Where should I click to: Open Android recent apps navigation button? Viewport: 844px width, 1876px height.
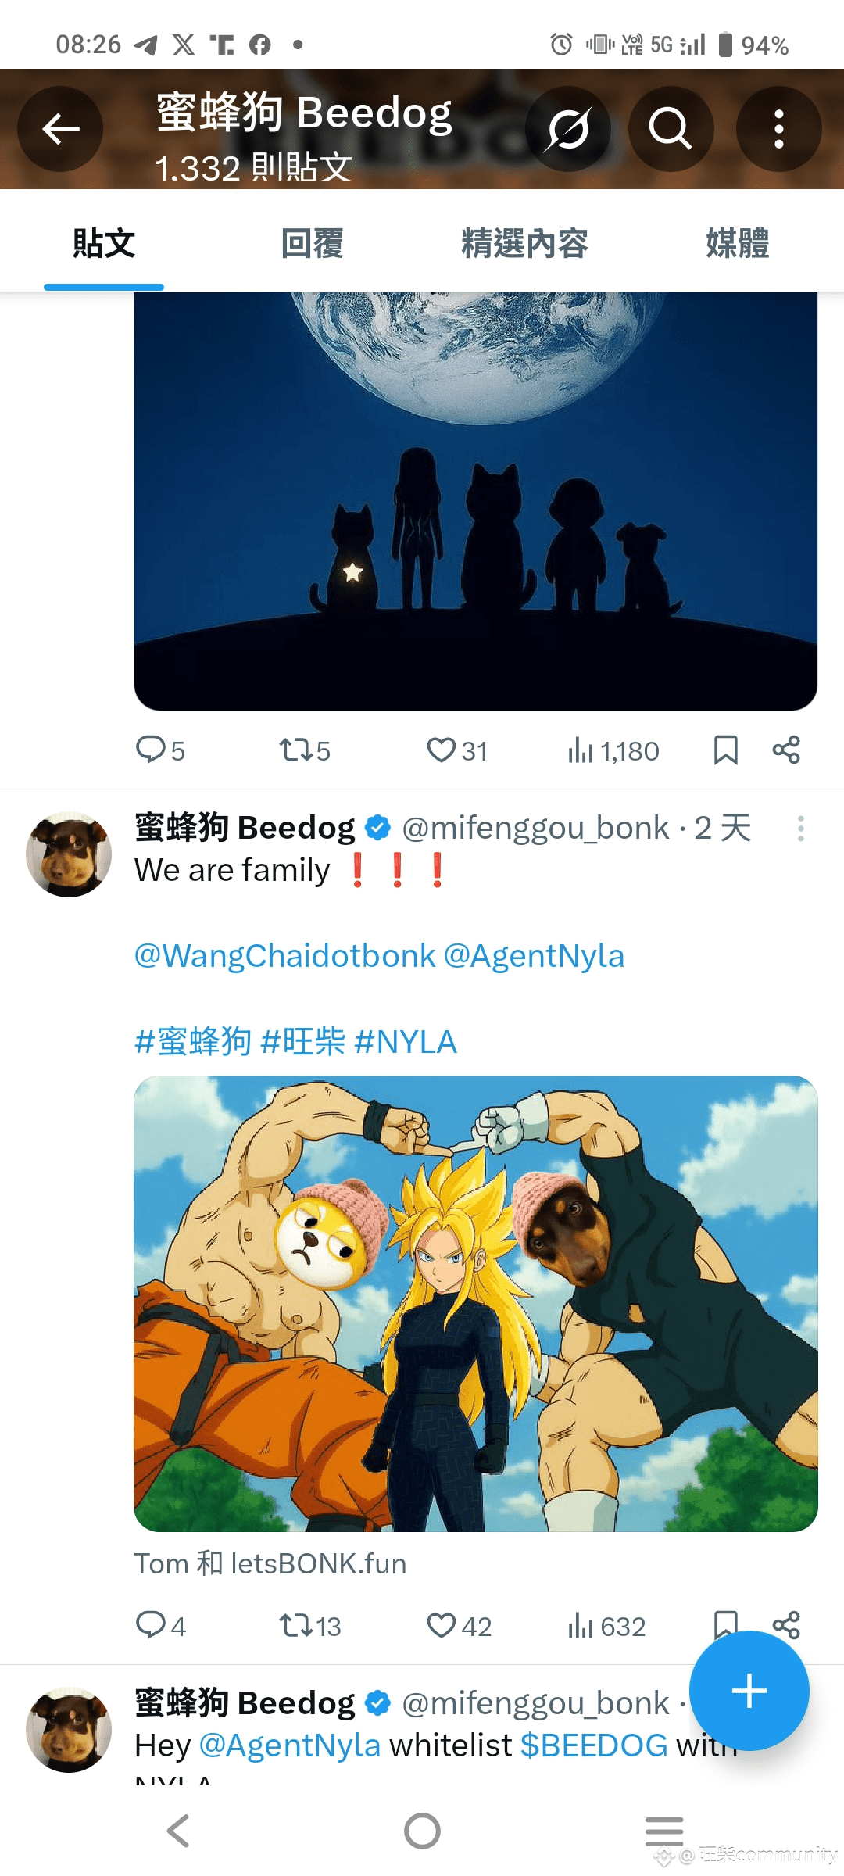tap(664, 1831)
